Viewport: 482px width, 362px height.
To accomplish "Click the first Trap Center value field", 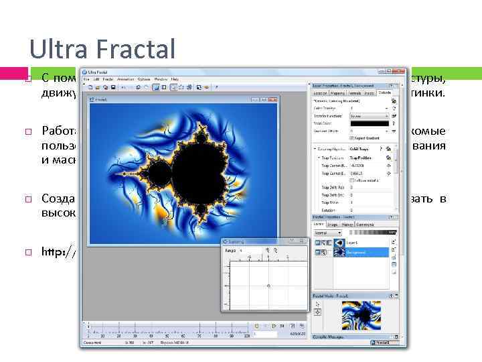I will coord(368,166).
